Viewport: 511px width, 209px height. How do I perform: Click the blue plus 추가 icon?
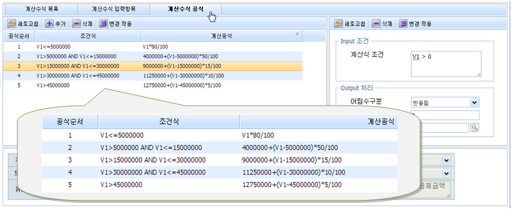[x=50, y=24]
